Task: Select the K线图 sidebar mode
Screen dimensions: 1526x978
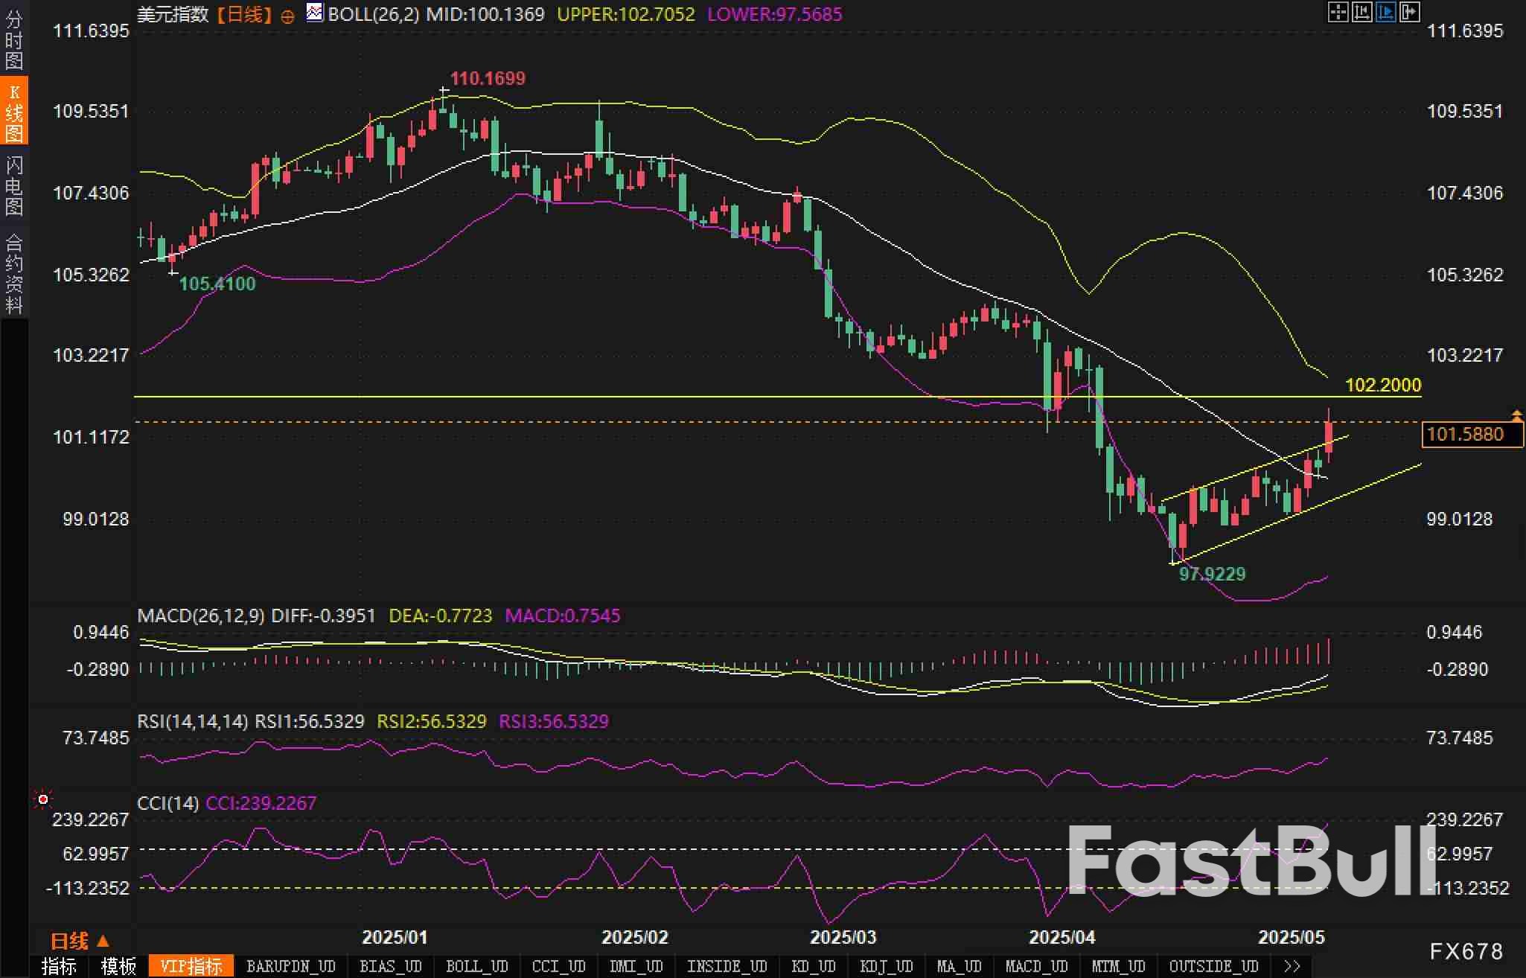Action: [13, 113]
